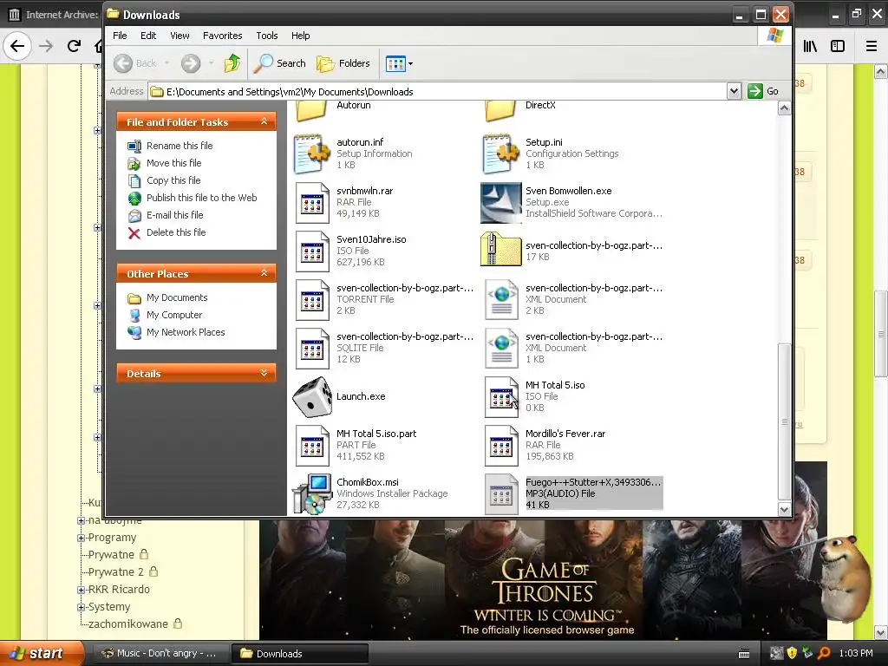Select the sven-collection TORRENT file icon

pos(312,299)
